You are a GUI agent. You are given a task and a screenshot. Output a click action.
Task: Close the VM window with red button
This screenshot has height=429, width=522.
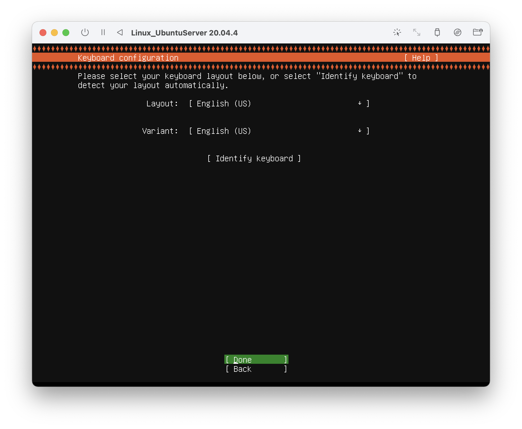point(43,33)
